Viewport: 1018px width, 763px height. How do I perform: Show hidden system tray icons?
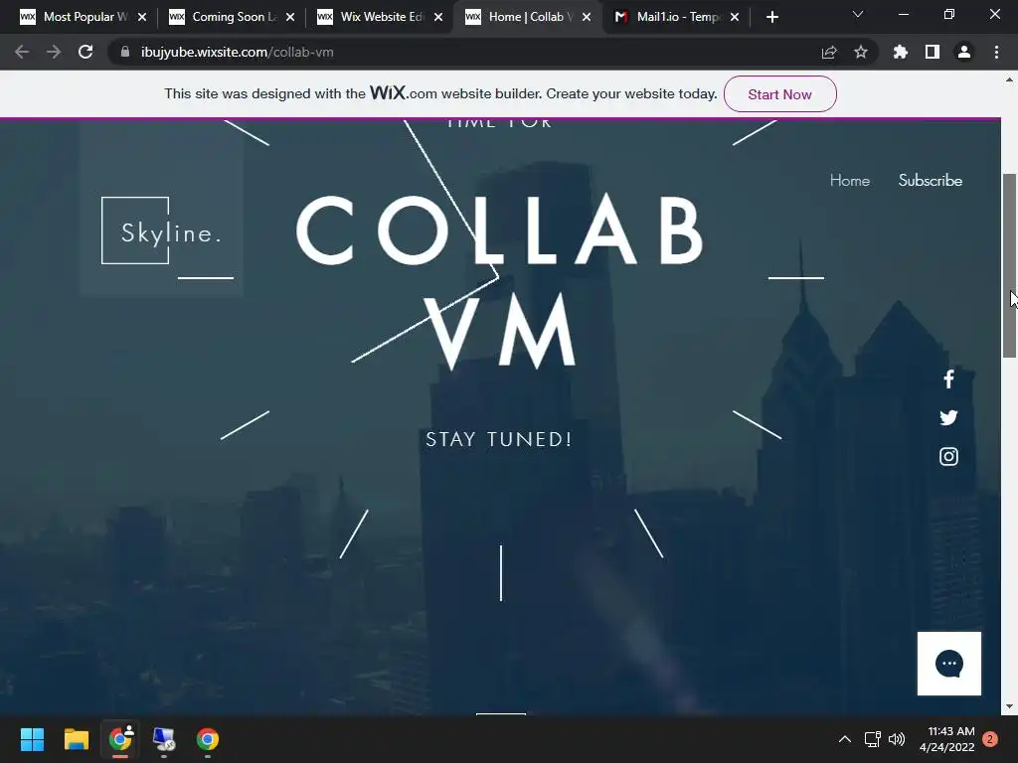[x=845, y=739]
